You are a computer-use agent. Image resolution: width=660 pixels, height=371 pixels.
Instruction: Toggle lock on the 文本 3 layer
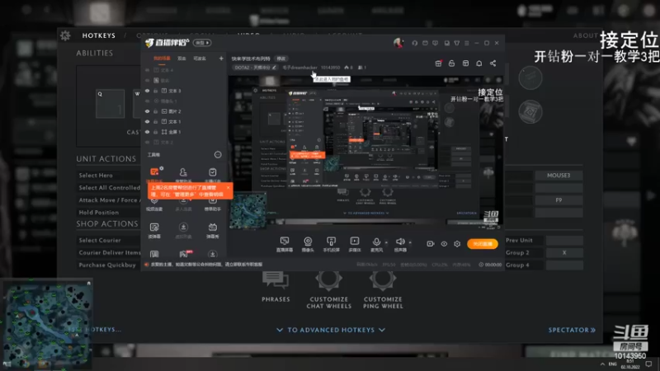coord(155,91)
